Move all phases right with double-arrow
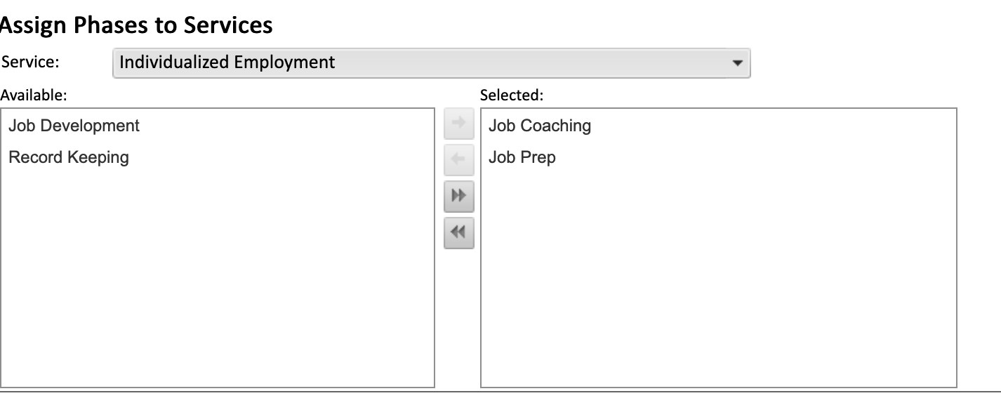This screenshot has height=417, width=1001. click(459, 197)
